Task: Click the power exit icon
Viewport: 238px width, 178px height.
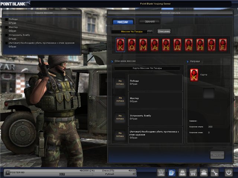Action: [229, 172]
